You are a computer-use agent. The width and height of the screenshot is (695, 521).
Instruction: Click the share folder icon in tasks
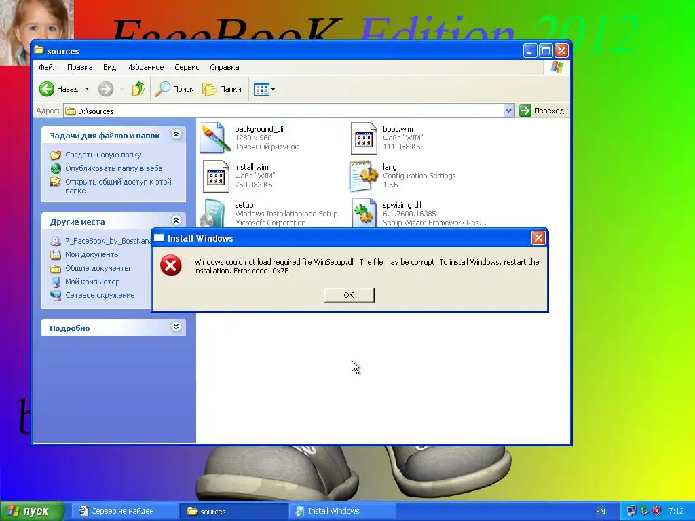click(x=56, y=182)
